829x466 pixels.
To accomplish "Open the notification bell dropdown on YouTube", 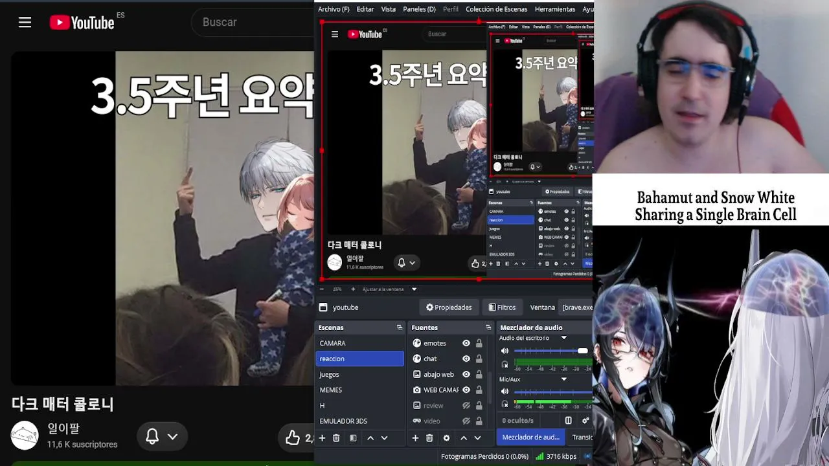I will tap(162, 437).
